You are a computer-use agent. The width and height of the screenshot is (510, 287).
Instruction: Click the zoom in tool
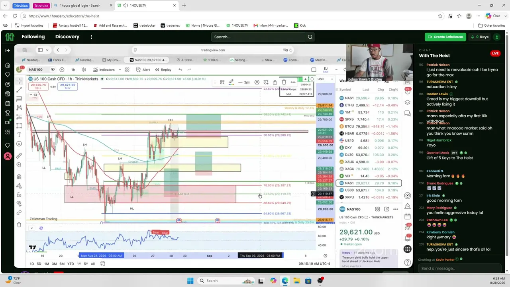point(19,165)
